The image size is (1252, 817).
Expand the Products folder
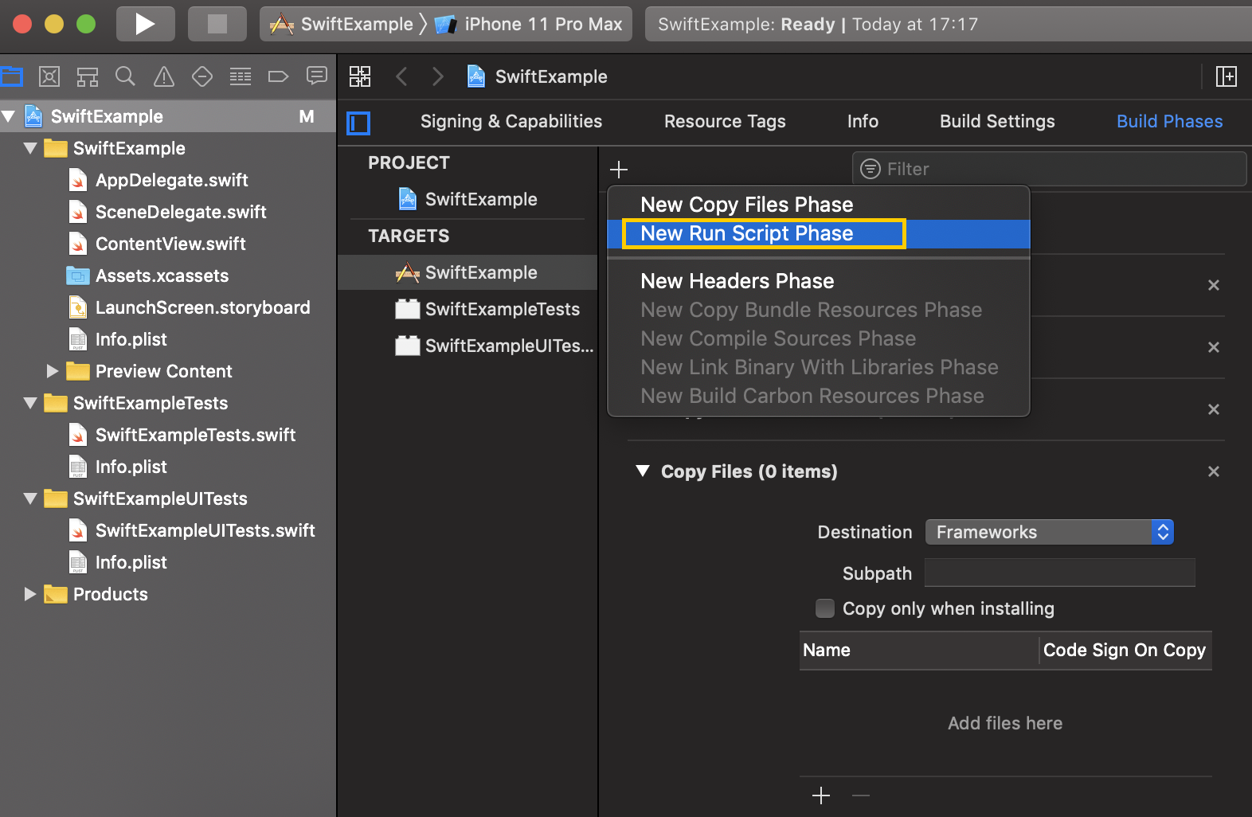pyautogui.click(x=30, y=594)
